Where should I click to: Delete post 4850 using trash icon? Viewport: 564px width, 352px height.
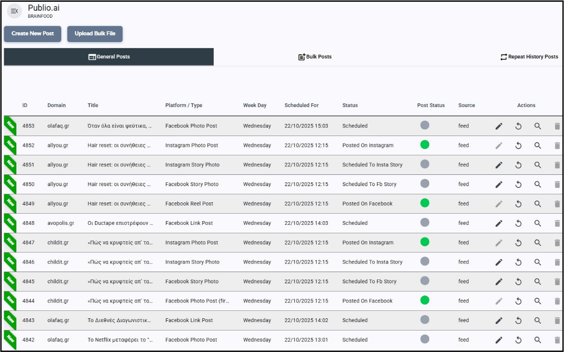[x=557, y=185]
